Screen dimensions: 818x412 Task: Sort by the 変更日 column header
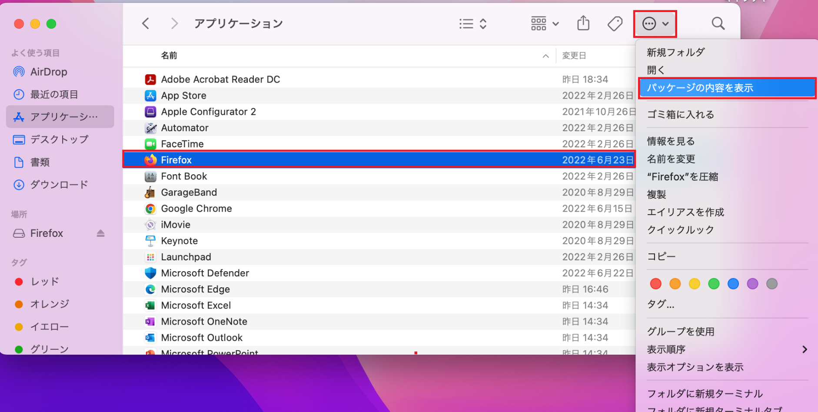pyautogui.click(x=574, y=56)
